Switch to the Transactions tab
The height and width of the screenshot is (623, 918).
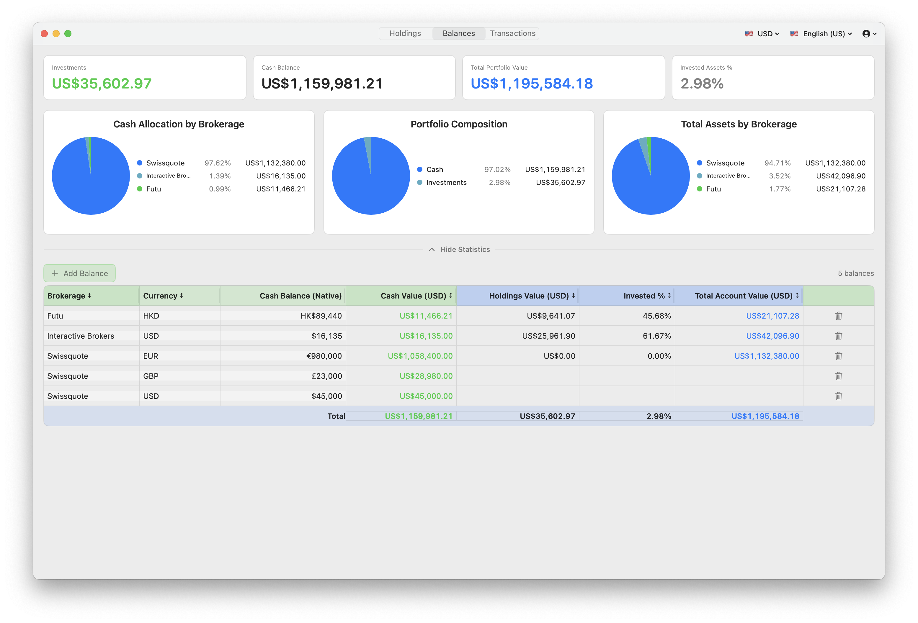(x=512, y=34)
